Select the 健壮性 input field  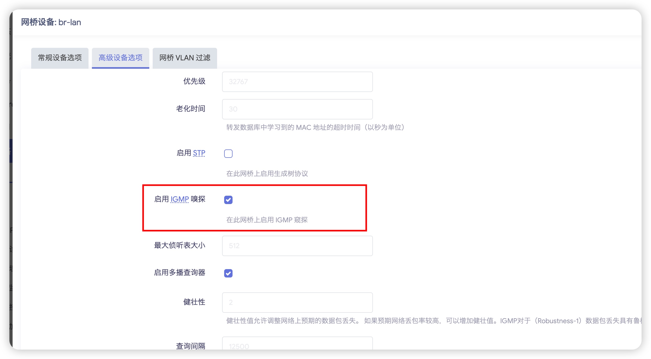(x=297, y=302)
